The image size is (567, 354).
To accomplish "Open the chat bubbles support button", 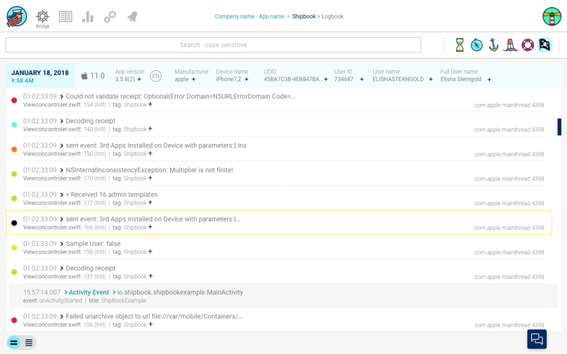I will tap(537, 339).
